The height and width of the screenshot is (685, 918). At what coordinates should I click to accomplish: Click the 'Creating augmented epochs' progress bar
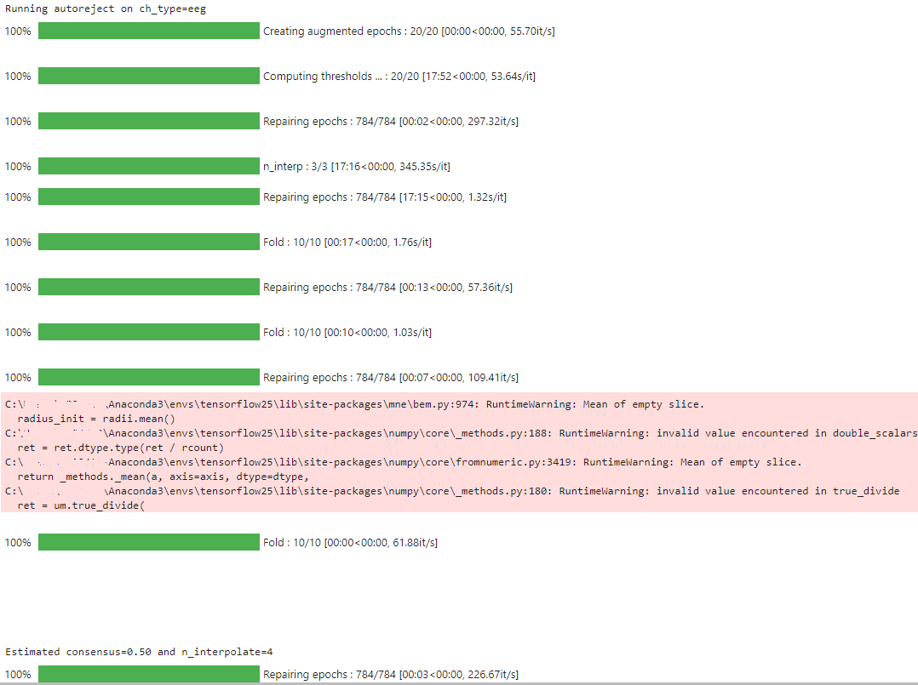pyautogui.click(x=149, y=31)
